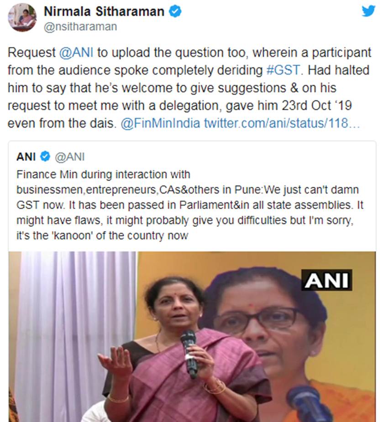Open the @nsitharaman handle
This screenshot has height=422, width=388.
pos(80,27)
